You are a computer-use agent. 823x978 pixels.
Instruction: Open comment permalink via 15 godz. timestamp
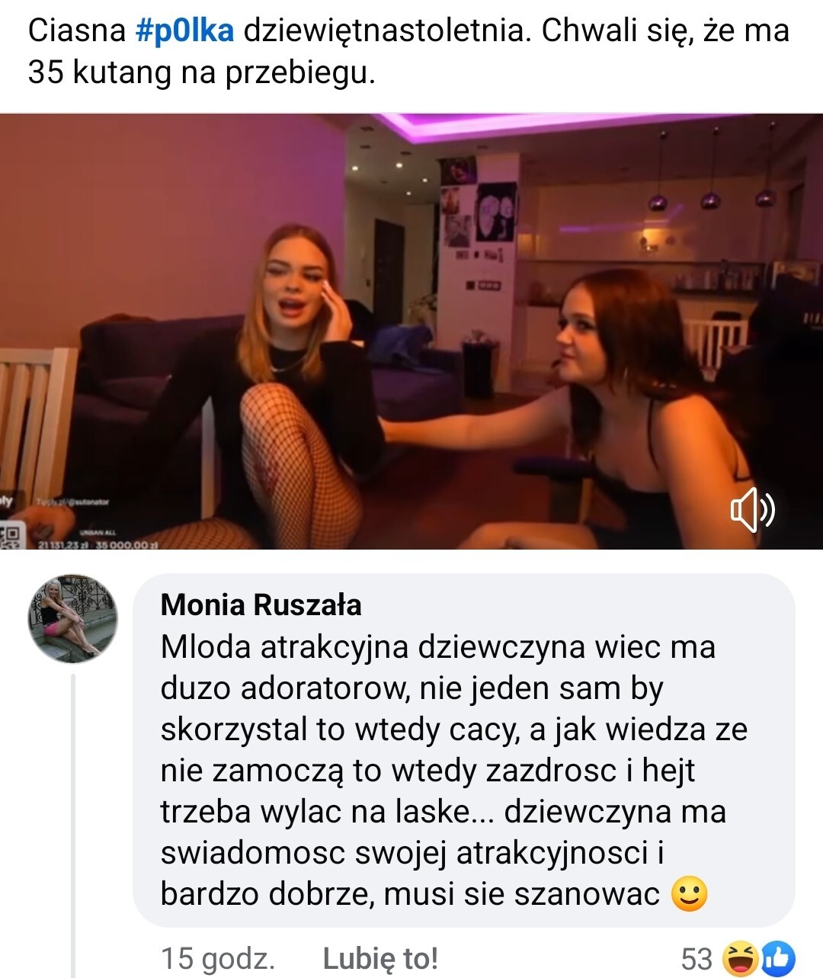(x=218, y=958)
